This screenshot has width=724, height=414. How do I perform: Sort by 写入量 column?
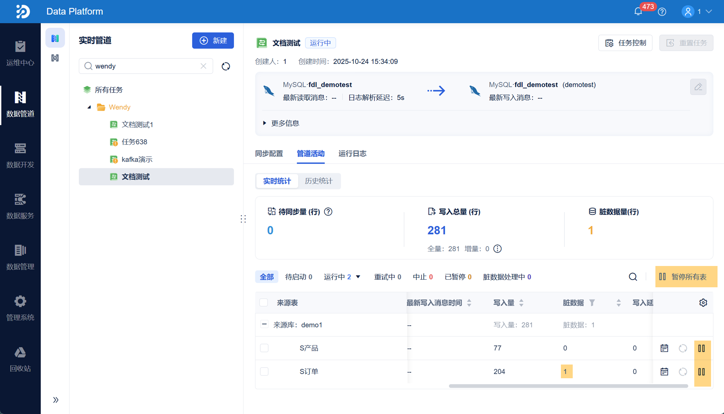(x=521, y=303)
